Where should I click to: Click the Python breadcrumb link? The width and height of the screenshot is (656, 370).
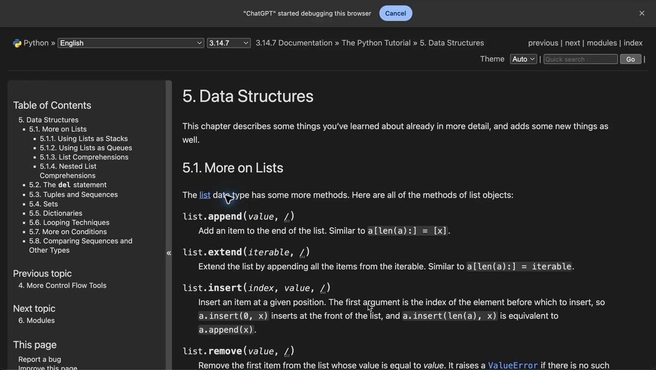[36, 43]
